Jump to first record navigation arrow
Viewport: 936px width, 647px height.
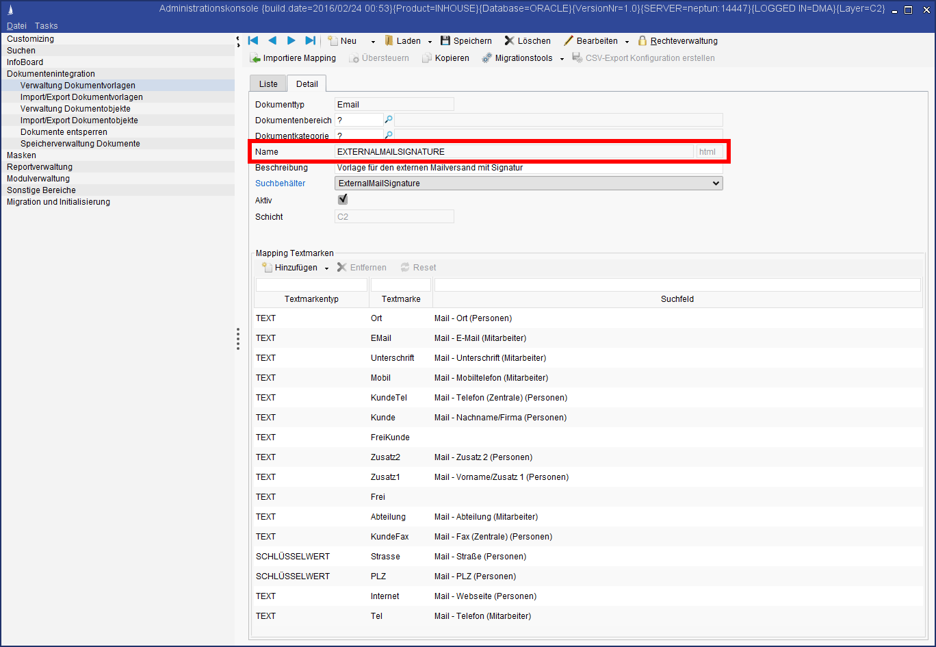[253, 40]
